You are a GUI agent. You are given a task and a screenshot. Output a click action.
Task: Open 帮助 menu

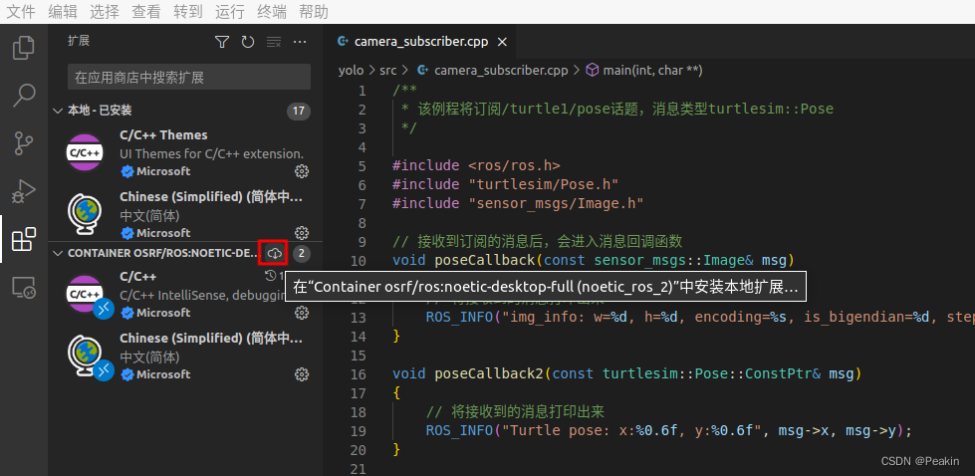coord(314,11)
